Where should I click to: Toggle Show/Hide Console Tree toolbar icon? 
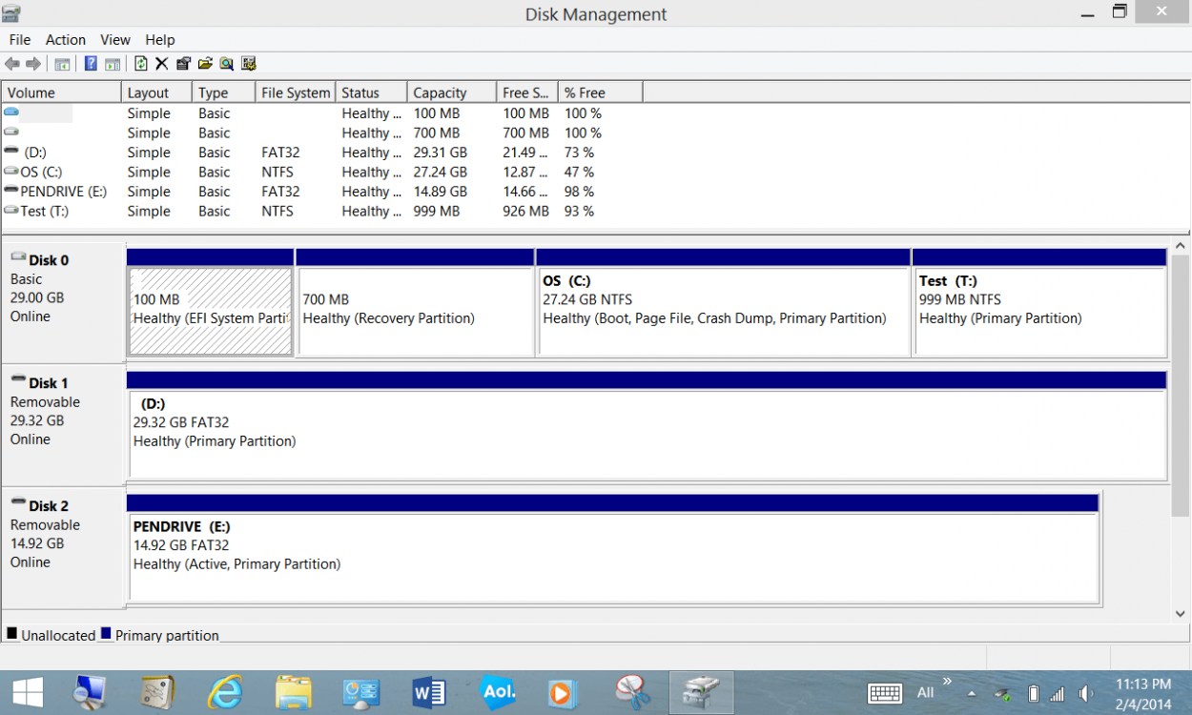(62, 64)
